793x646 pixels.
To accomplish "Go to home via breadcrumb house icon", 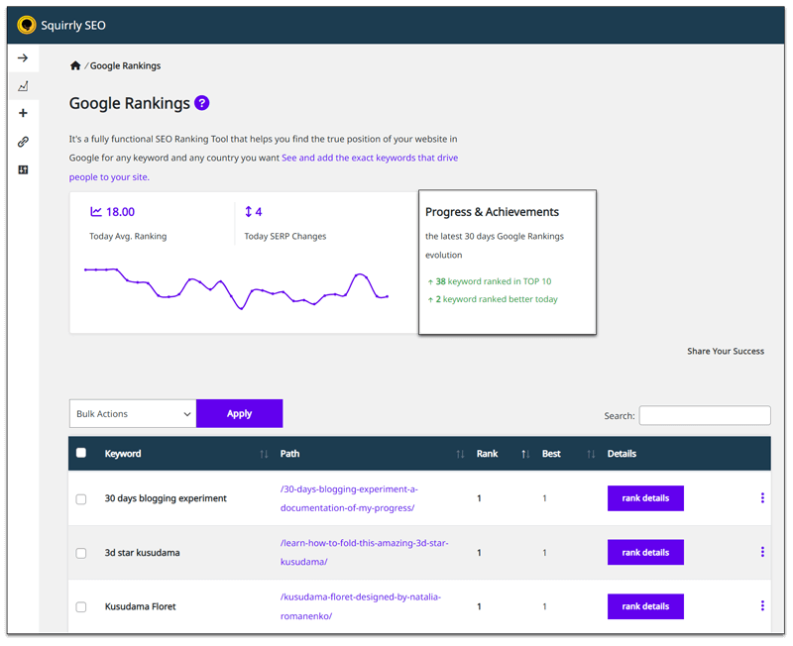I will [75, 65].
